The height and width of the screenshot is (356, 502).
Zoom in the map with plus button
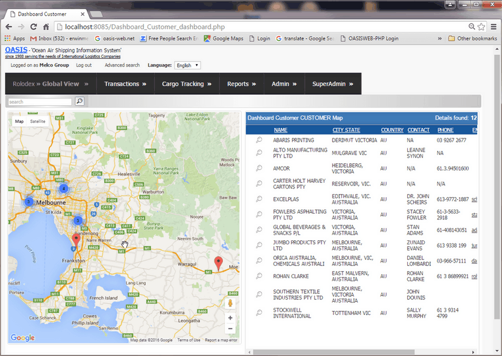pyautogui.click(x=230, y=317)
